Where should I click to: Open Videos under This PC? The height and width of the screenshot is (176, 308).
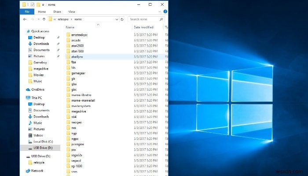[38, 136]
